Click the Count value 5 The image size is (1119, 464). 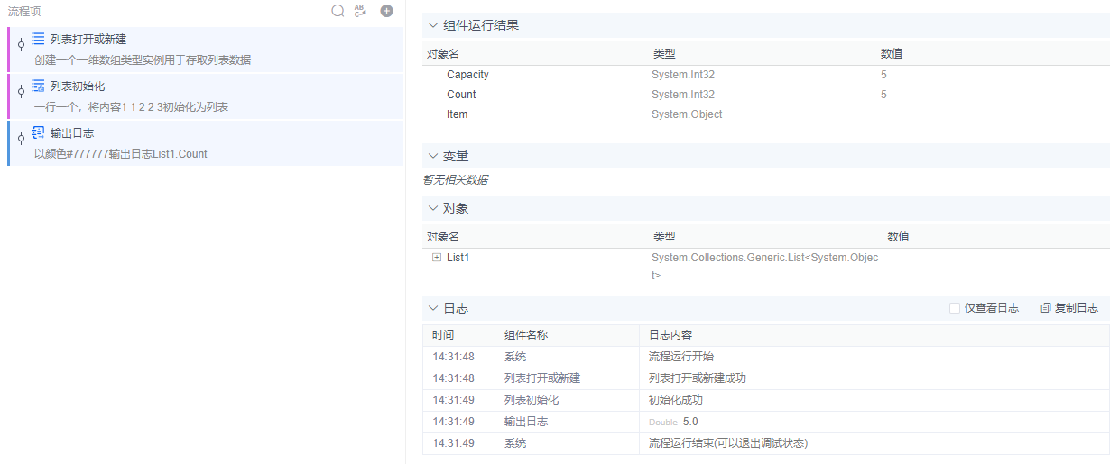click(883, 95)
